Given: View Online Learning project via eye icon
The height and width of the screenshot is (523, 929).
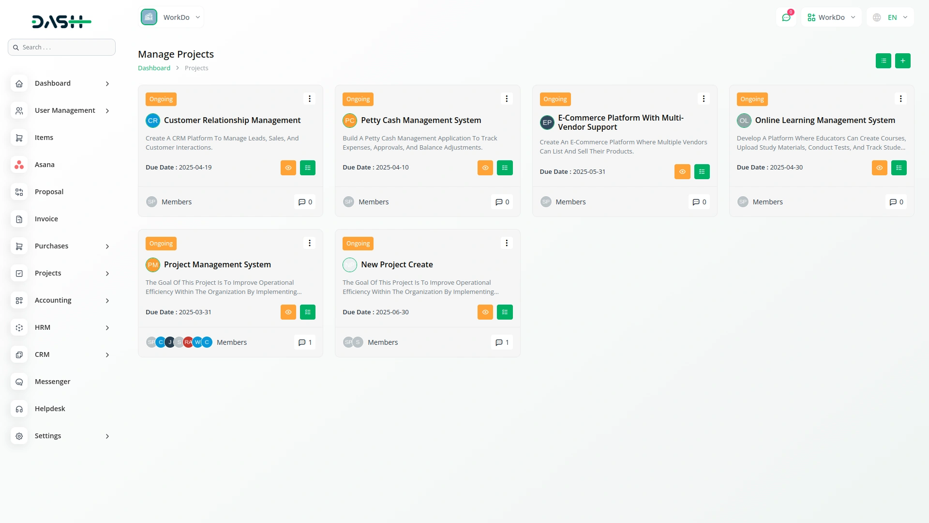Looking at the screenshot, I should (879, 168).
